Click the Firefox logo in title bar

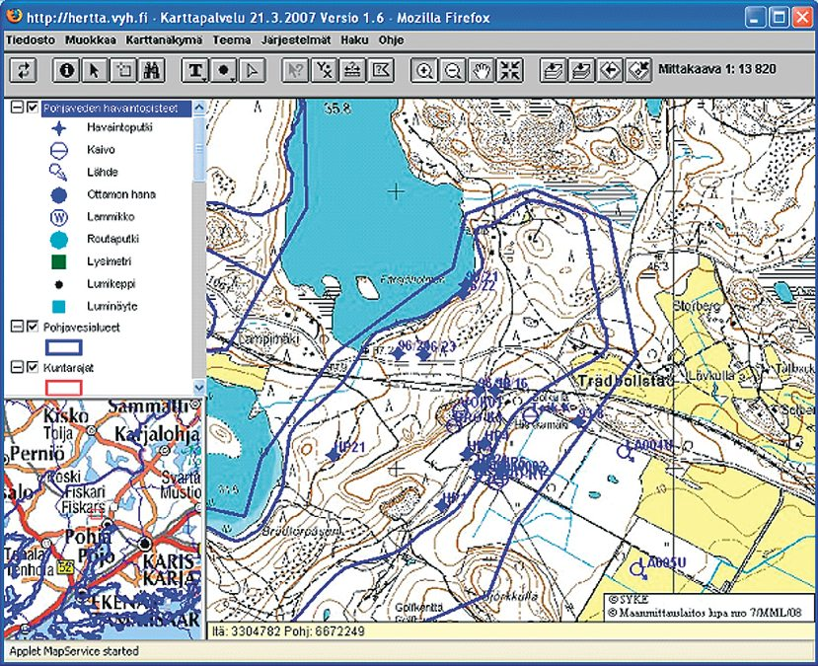coord(14,16)
